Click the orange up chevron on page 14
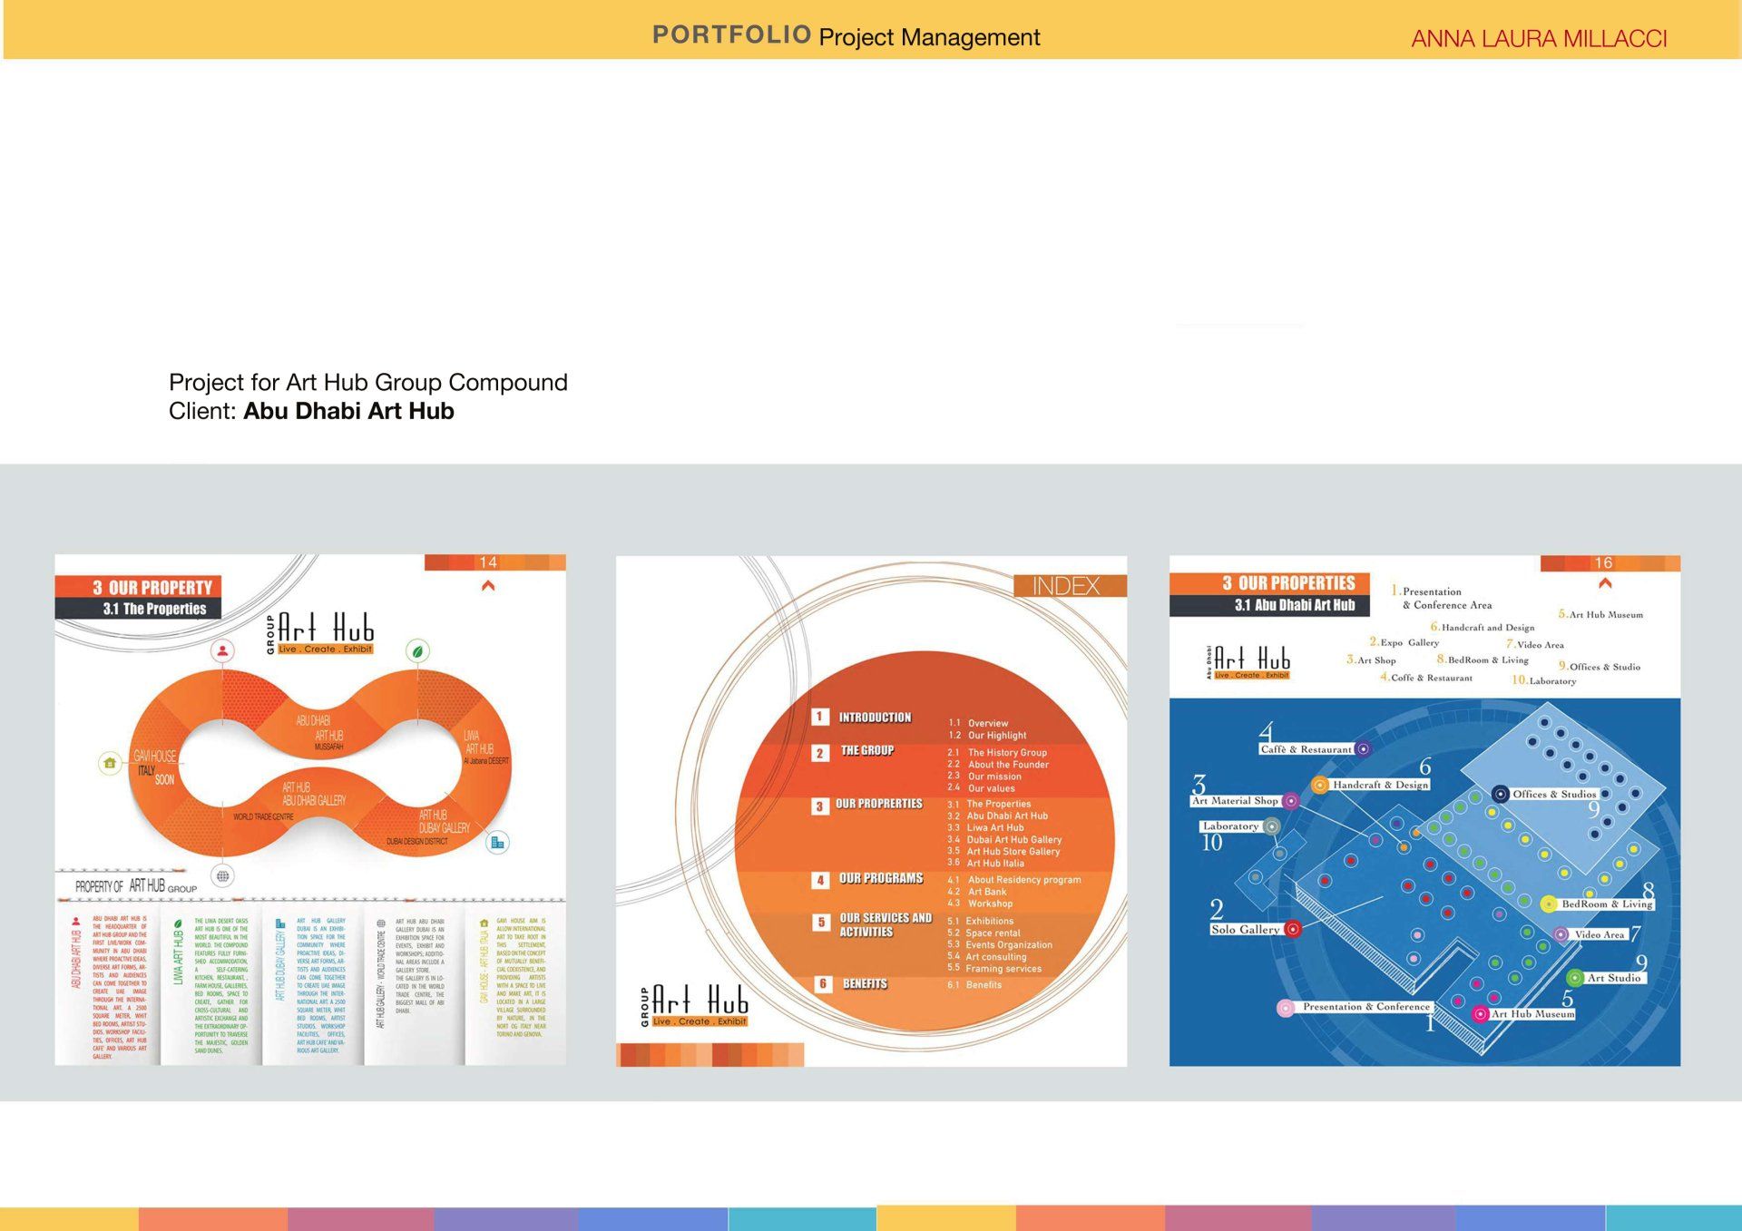Screen dimensions: 1742x1231 (x=488, y=586)
